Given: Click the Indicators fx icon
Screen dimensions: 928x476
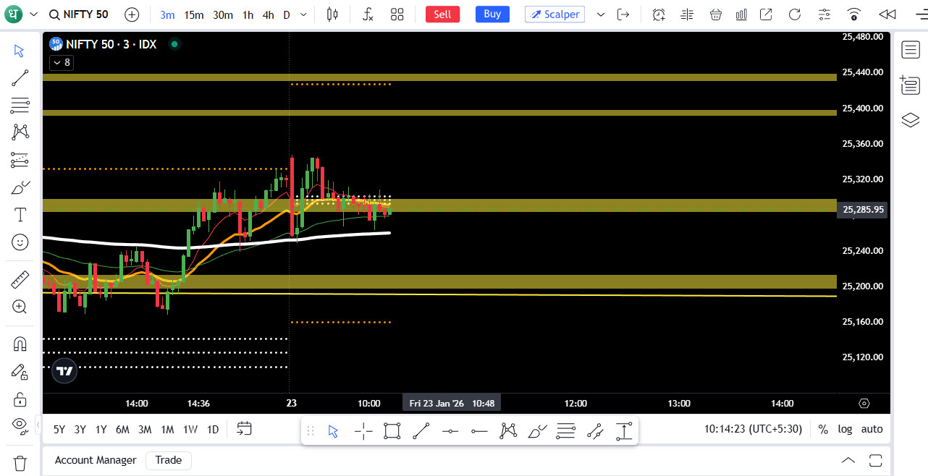Looking at the screenshot, I should pyautogui.click(x=368, y=14).
